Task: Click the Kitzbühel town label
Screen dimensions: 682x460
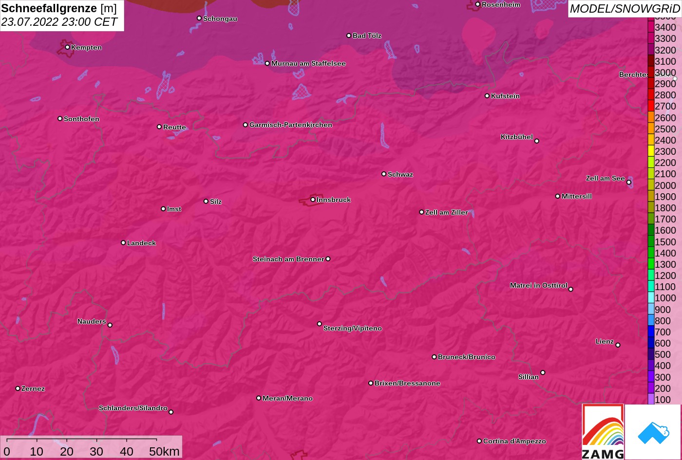Action: click(517, 137)
